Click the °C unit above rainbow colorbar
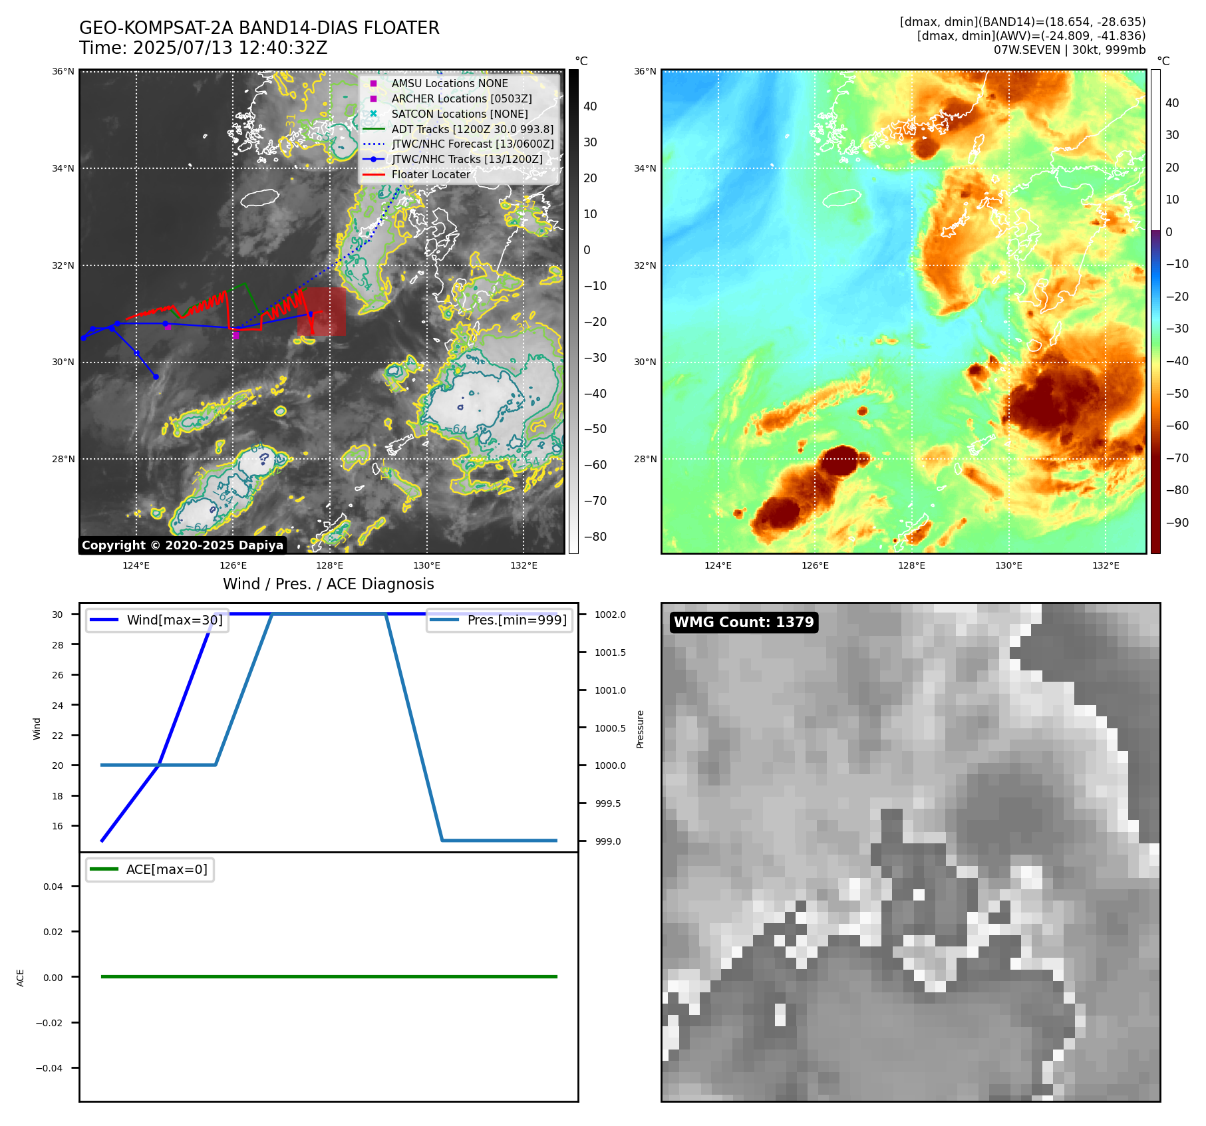1206x1126 pixels. click(1163, 61)
